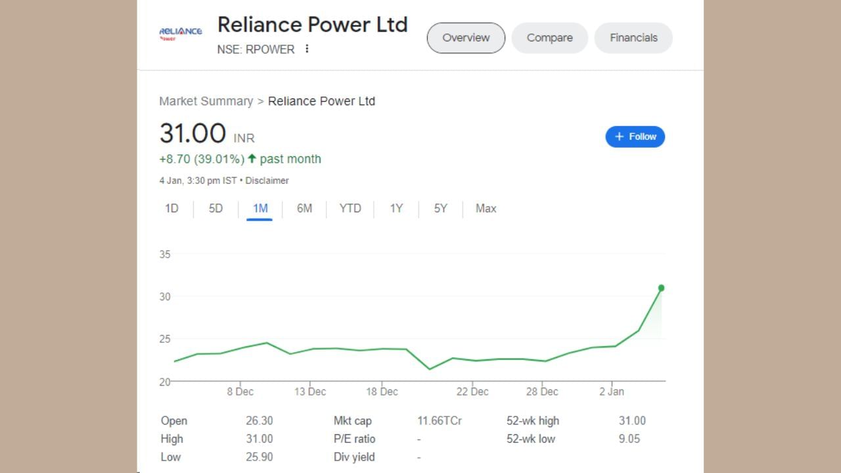This screenshot has height=473, width=841.
Task: Click the Open value 26.30
Action: (260, 421)
